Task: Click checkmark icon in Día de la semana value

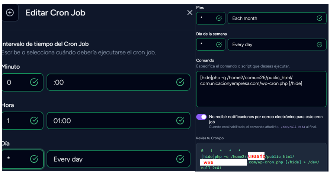Action: pyautogui.click(x=220, y=44)
